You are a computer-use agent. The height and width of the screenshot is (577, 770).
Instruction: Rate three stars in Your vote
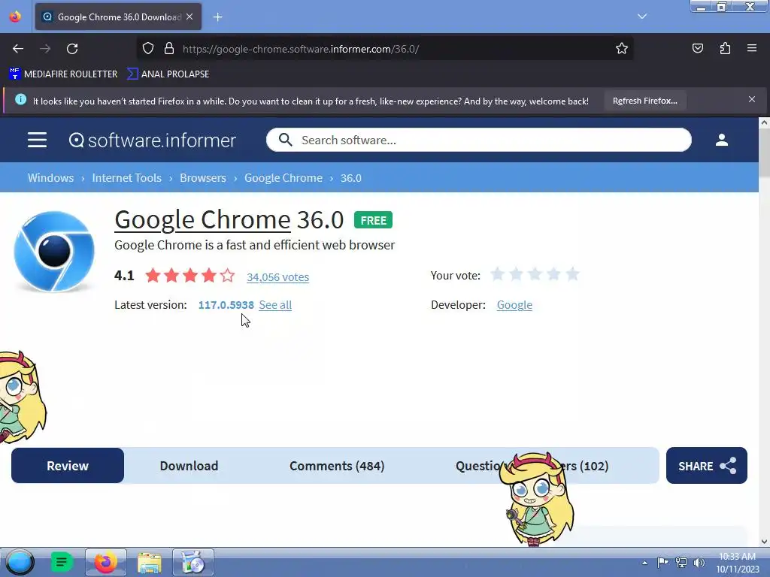coord(535,273)
